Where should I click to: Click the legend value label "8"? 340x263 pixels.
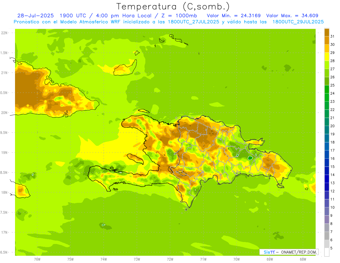click(x=331, y=224)
